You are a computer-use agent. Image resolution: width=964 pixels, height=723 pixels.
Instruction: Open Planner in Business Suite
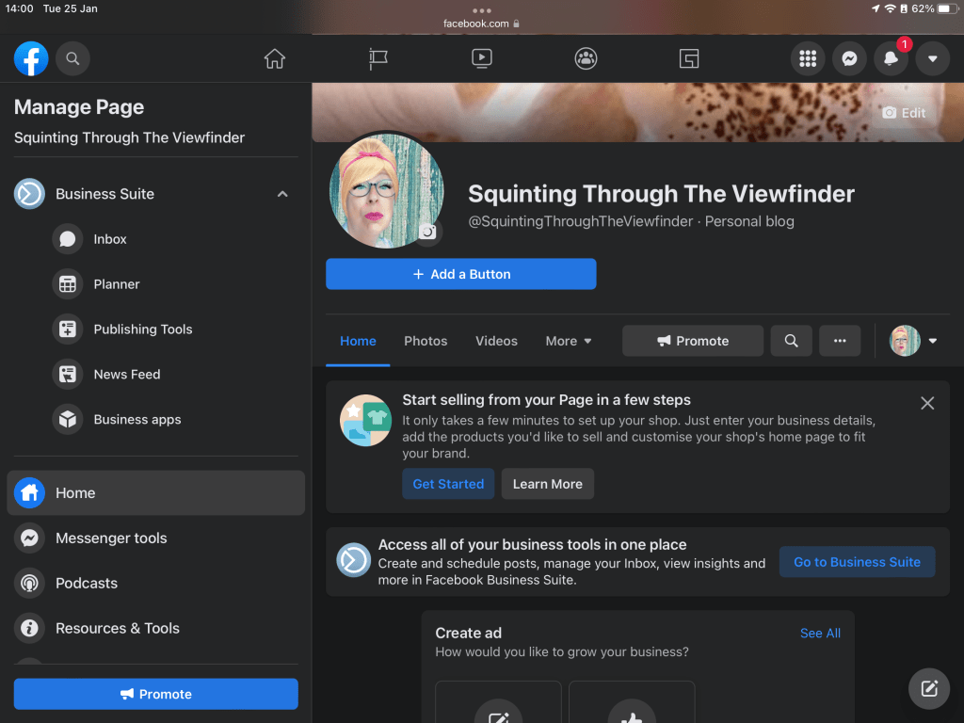point(155,284)
